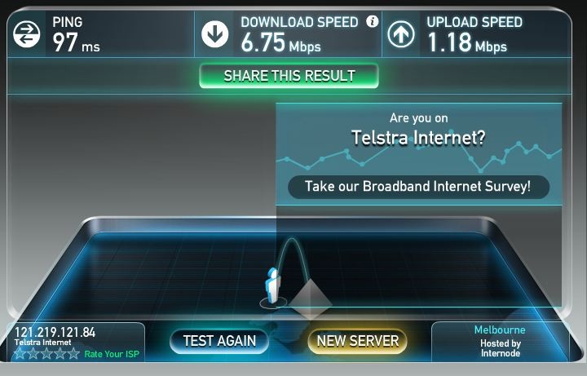Click the upload arrow circle icon
The height and width of the screenshot is (376, 587).
tap(401, 34)
